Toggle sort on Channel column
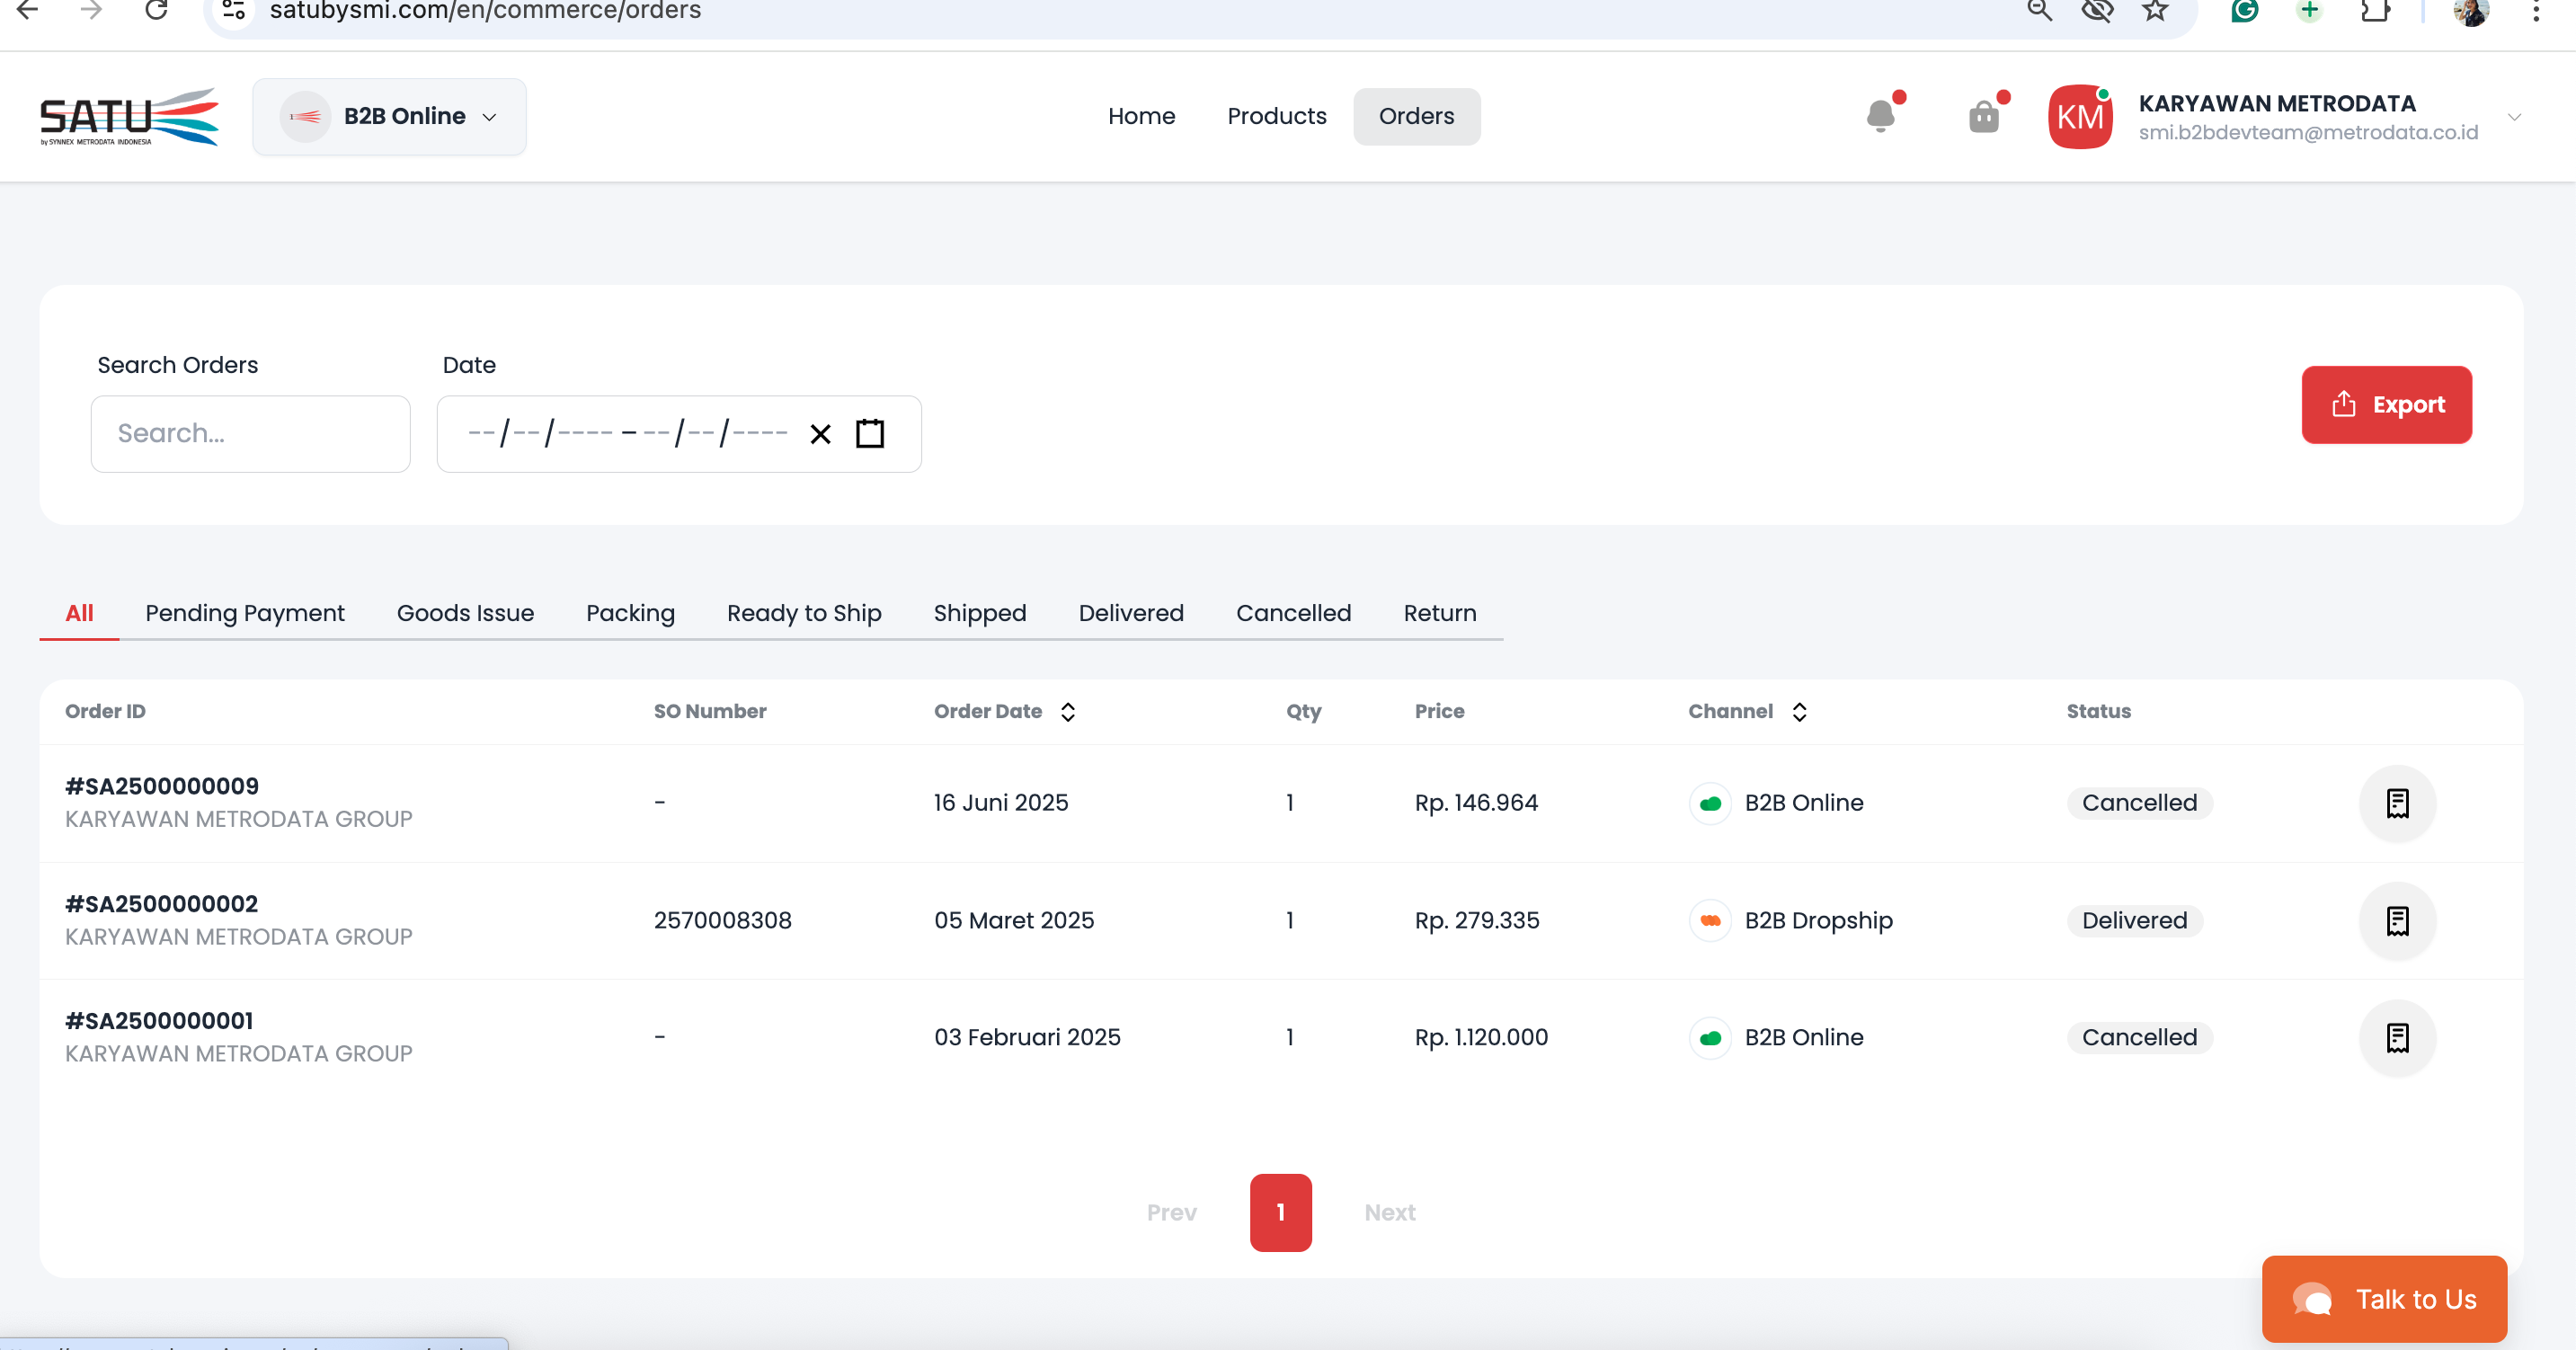 click(1799, 711)
